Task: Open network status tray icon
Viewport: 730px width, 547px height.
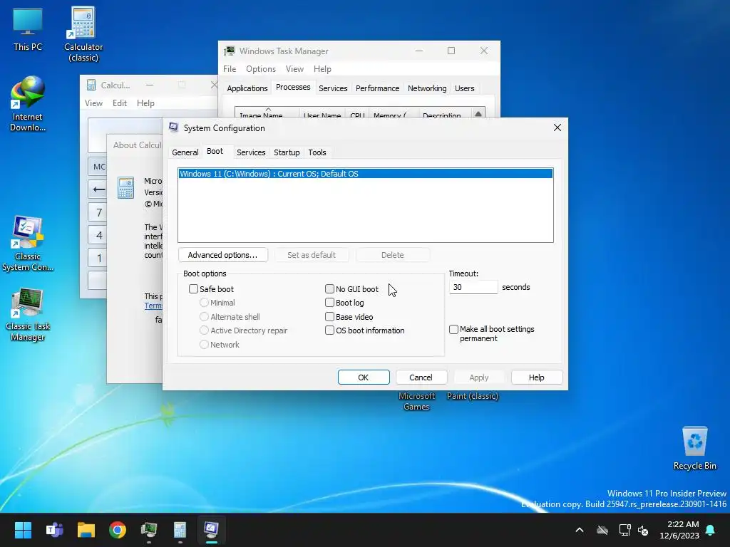Action: (x=624, y=530)
